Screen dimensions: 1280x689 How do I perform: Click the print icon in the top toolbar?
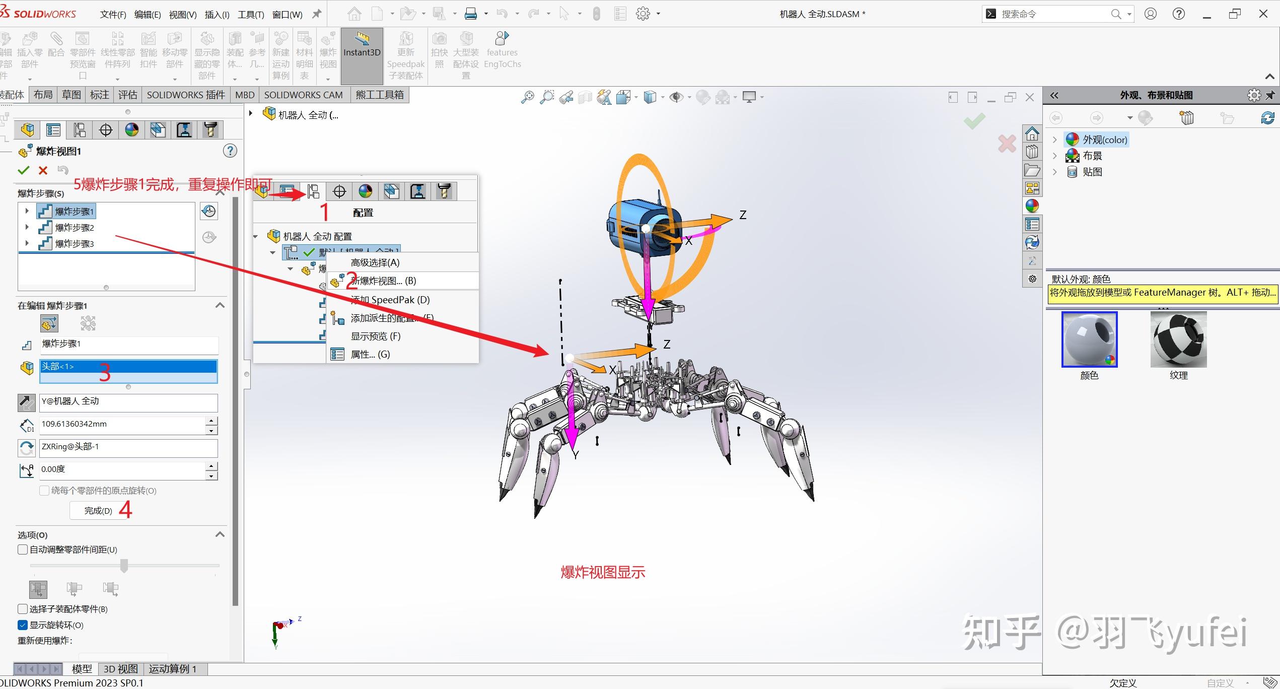pos(471,14)
